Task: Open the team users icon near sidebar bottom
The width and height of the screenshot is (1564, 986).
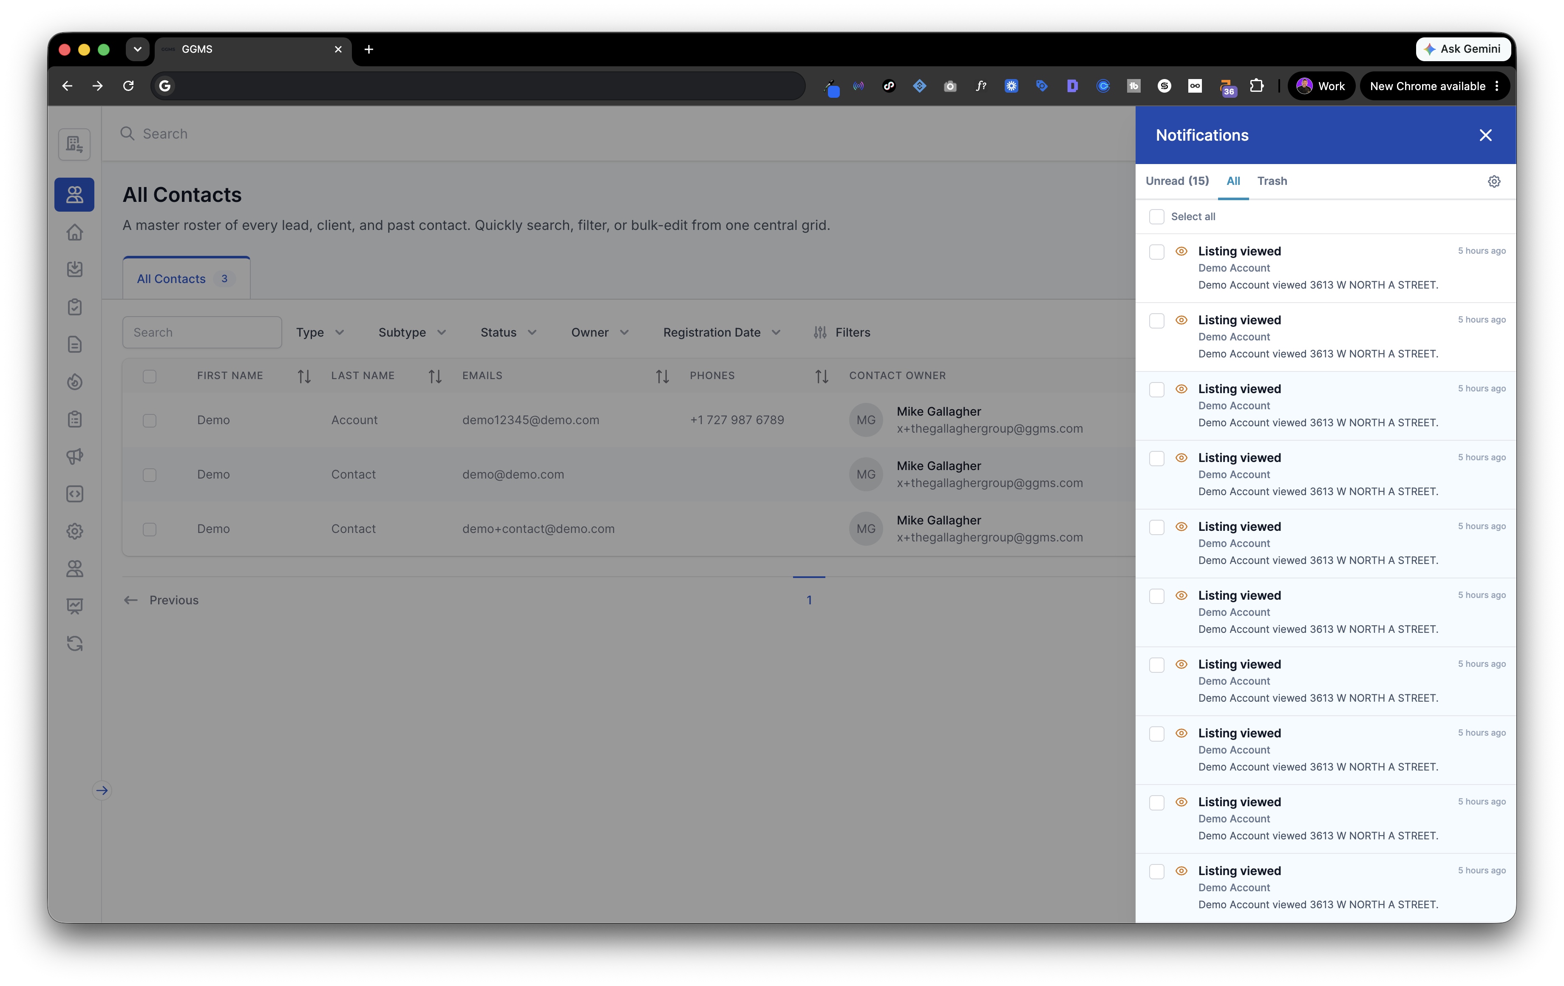Action: pyautogui.click(x=75, y=569)
